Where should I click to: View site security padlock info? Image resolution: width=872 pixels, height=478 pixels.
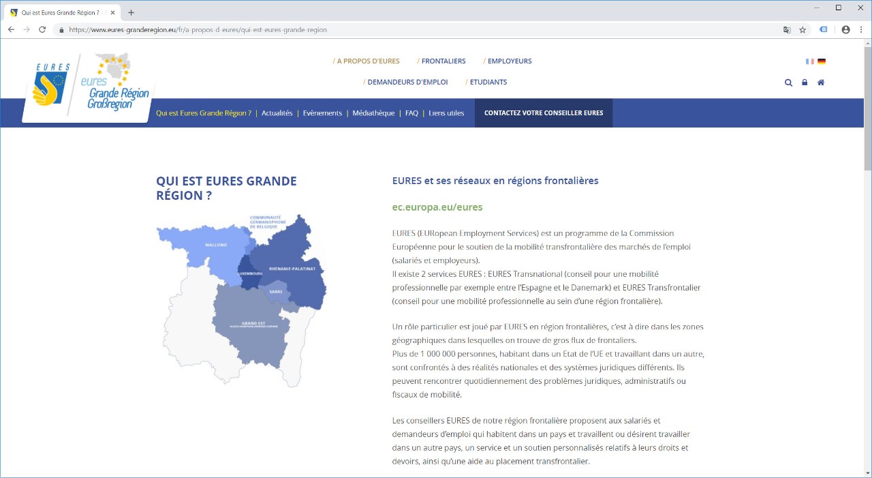(61, 30)
